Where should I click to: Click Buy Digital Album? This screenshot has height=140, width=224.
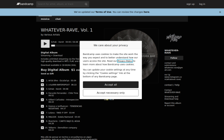55,70
